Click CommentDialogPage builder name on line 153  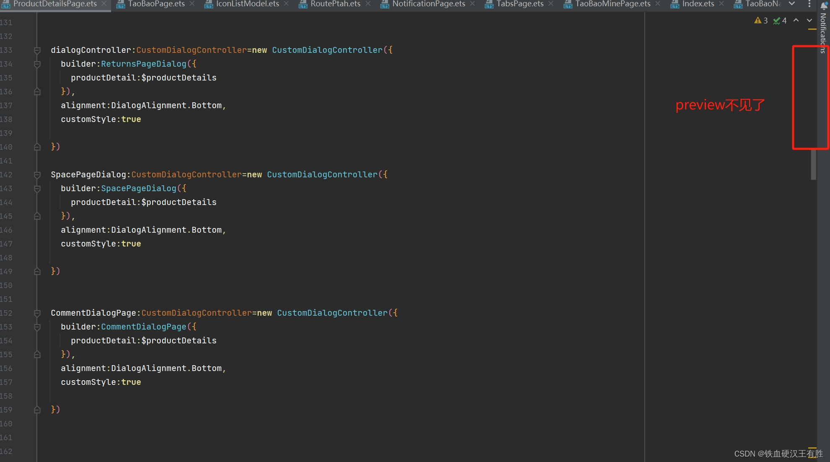143,327
